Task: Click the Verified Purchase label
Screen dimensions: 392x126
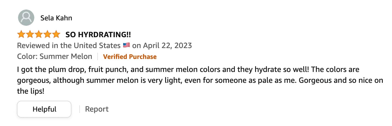Action: [130, 57]
